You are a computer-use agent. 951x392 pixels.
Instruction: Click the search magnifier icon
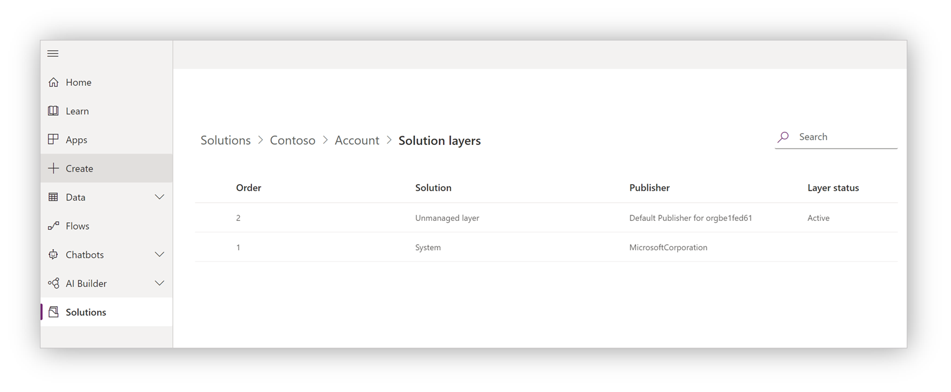[784, 137]
